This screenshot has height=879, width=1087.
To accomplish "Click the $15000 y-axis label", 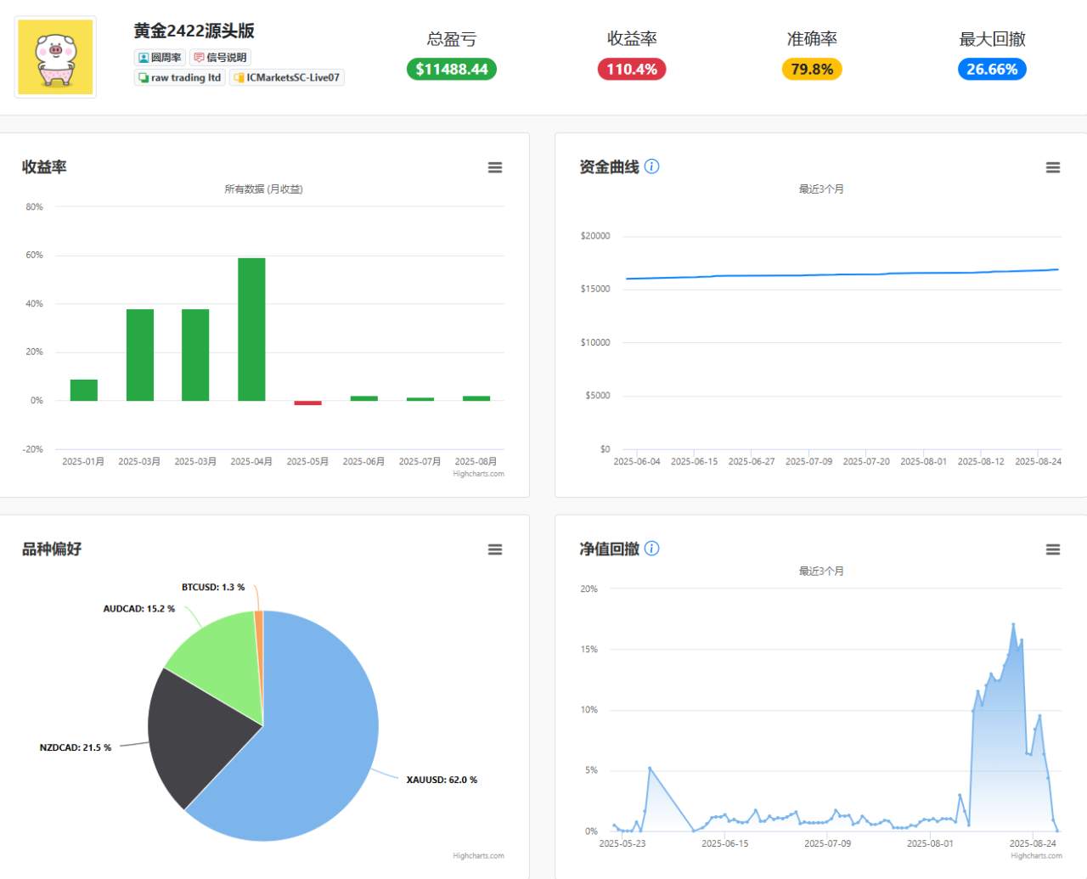I will (595, 290).
